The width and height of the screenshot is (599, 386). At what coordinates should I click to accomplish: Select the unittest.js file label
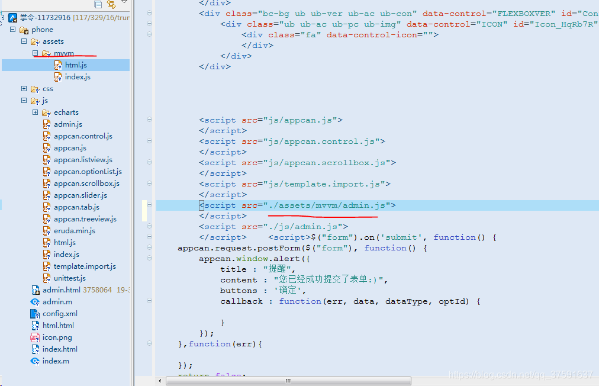tap(69, 279)
